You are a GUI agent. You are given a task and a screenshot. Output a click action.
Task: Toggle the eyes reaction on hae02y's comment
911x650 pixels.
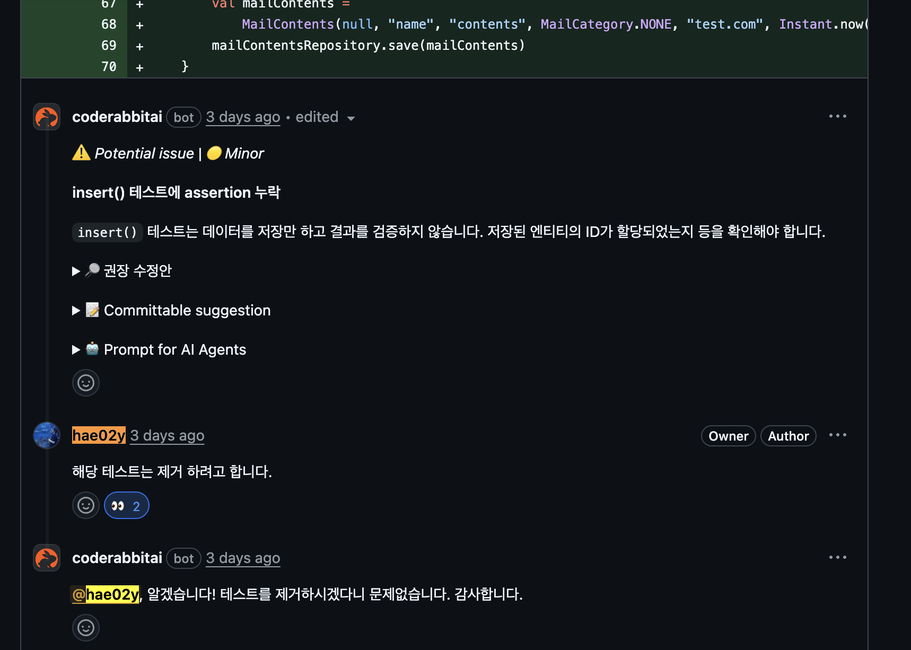click(x=126, y=505)
